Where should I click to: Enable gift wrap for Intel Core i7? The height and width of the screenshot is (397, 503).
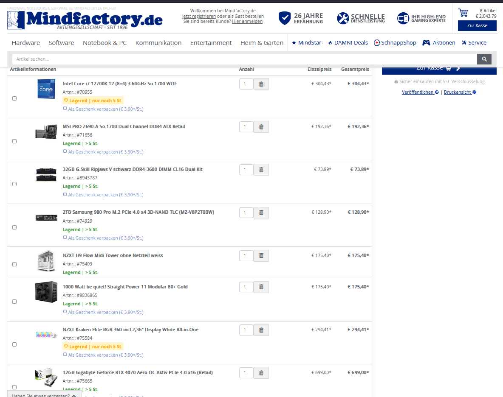pos(65,109)
